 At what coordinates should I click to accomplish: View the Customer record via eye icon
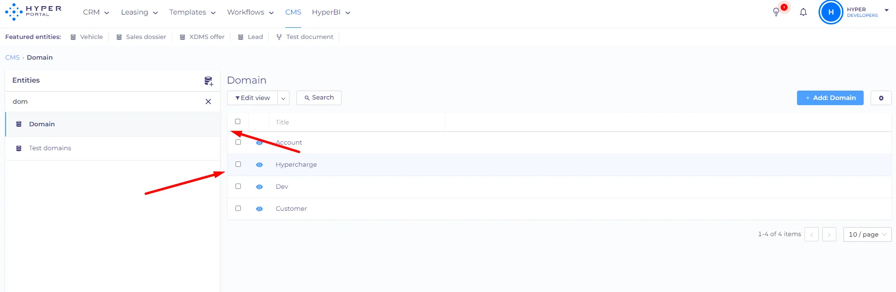pyautogui.click(x=259, y=209)
